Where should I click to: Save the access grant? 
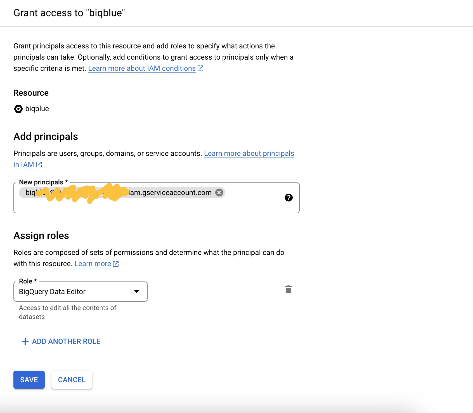click(29, 380)
